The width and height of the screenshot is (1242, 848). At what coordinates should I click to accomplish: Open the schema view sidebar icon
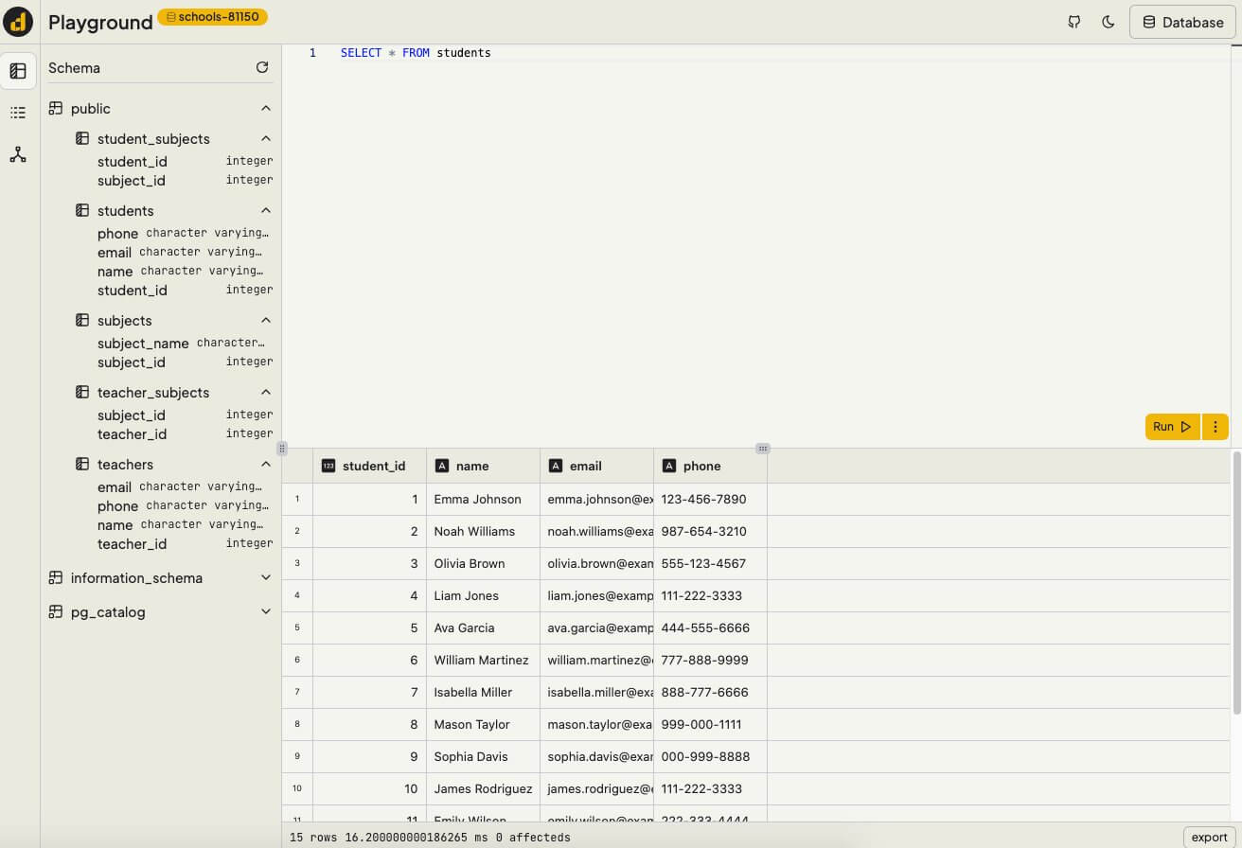[x=18, y=71]
